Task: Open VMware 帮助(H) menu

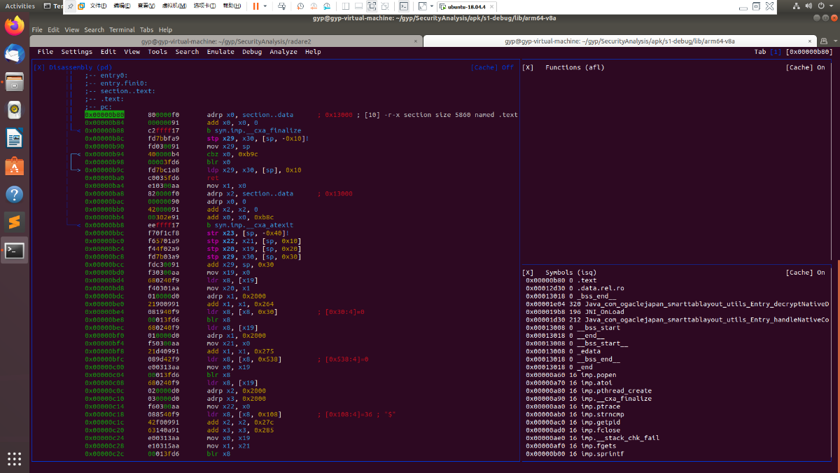Action: [232, 6]
